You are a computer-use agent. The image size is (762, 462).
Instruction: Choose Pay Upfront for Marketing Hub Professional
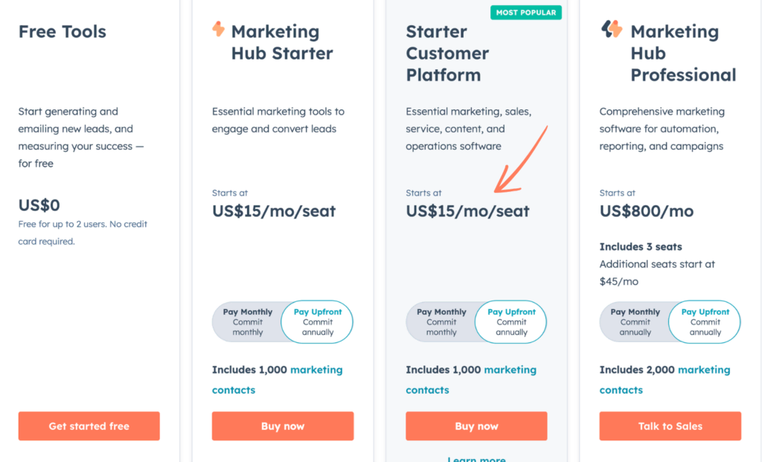[x=705, y=322]
